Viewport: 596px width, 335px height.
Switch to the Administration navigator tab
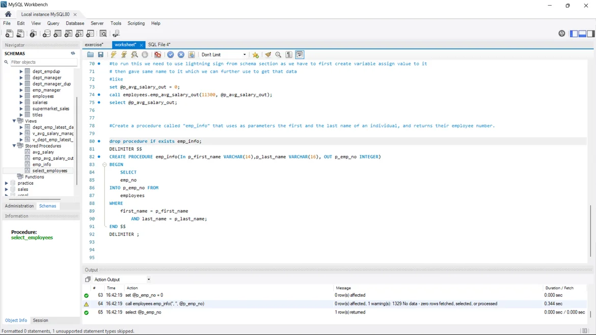(x=19, y=206)
